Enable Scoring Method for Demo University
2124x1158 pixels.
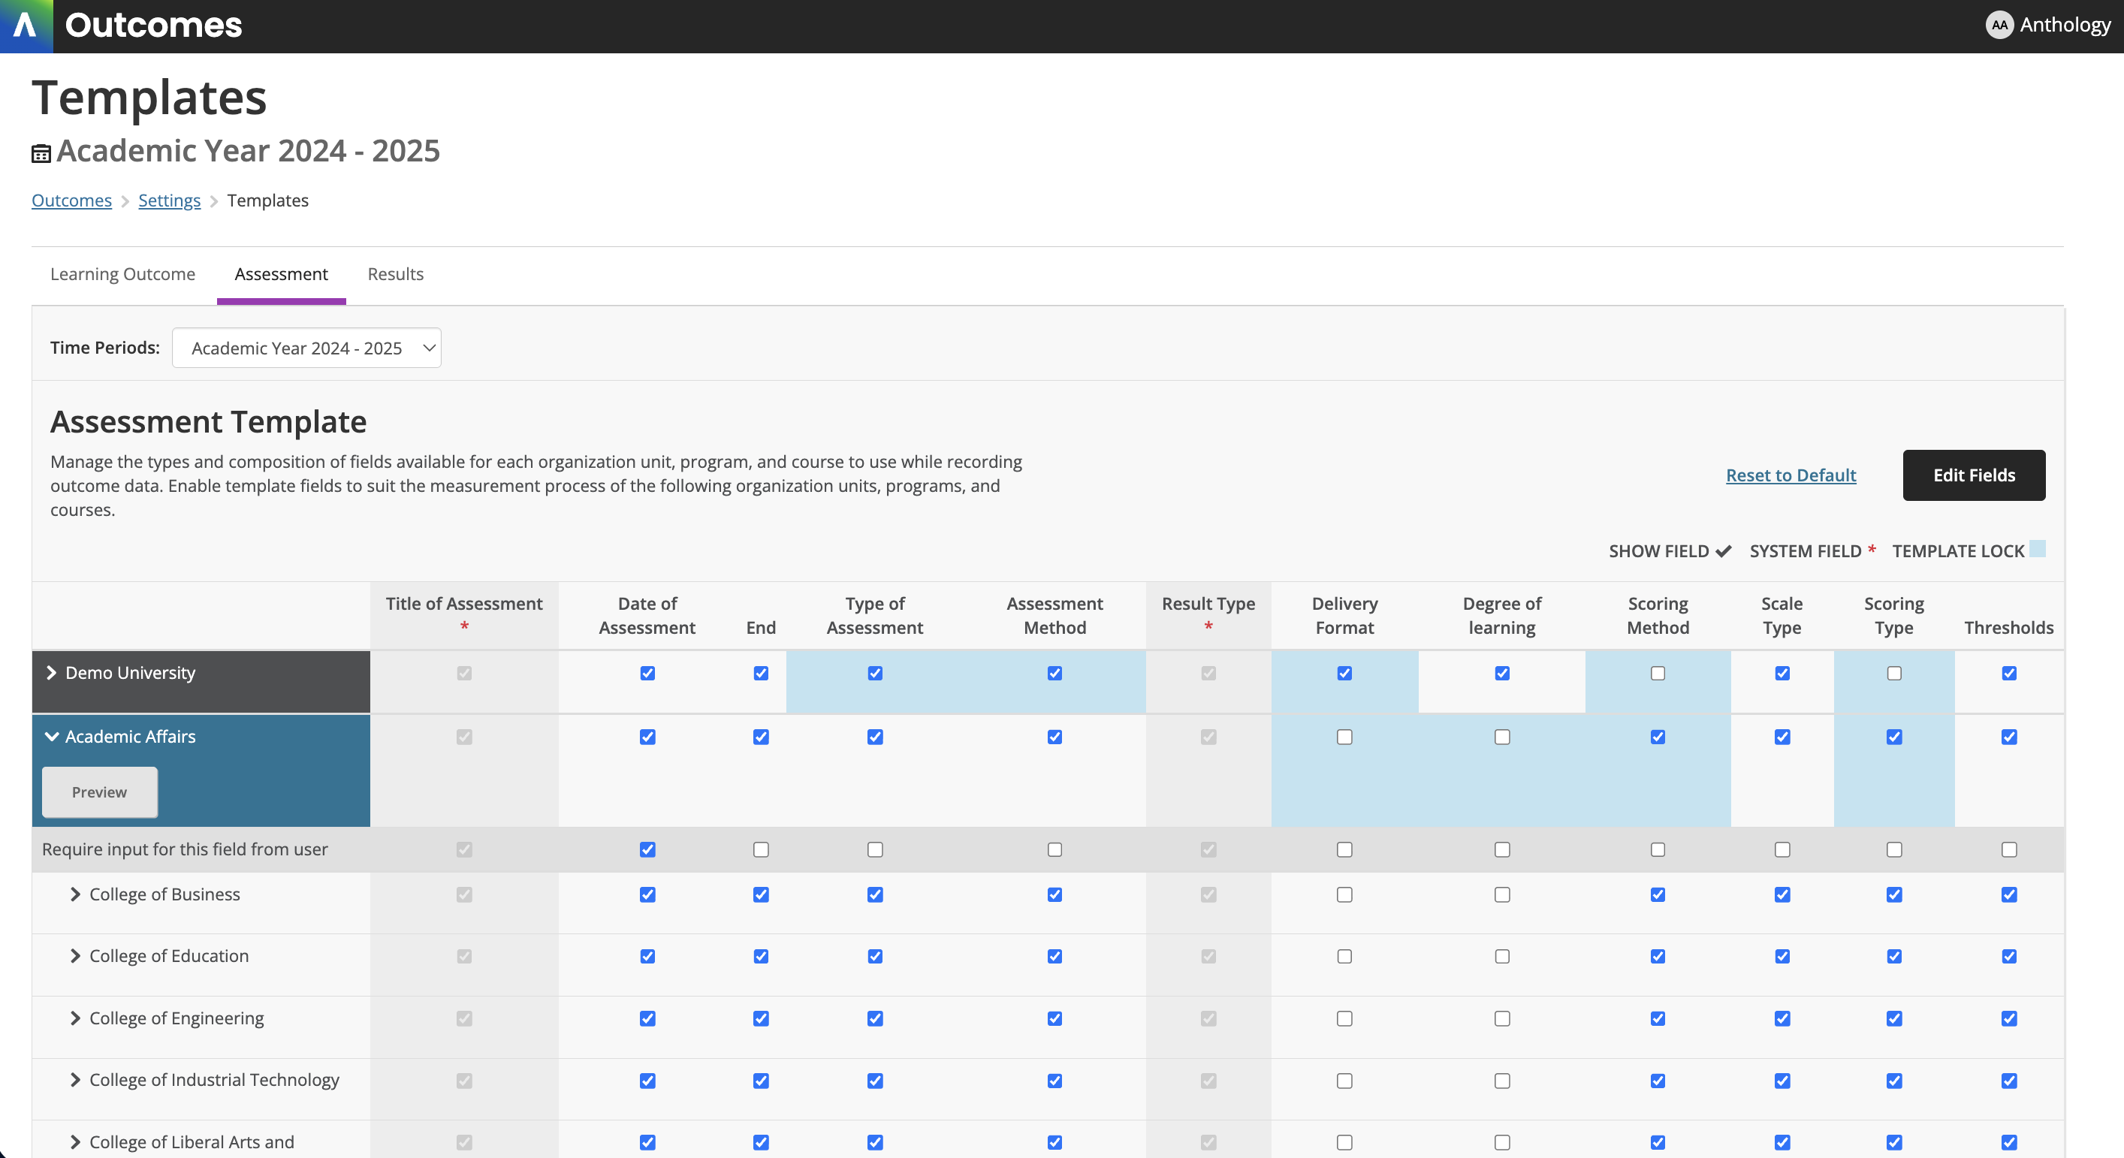tap(1658, 674)
